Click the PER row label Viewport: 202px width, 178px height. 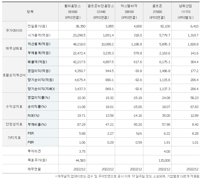(x=31, y=133)
